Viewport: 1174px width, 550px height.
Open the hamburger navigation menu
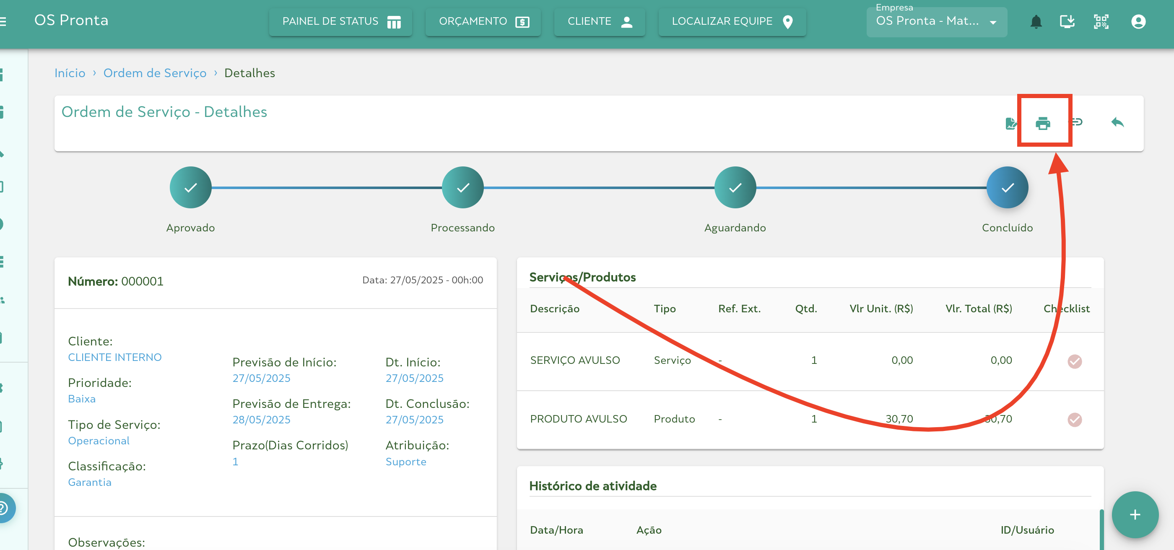coord(3,21)
